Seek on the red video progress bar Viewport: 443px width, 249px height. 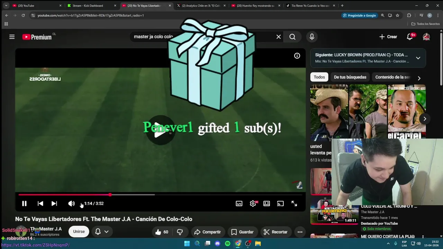[x=160, y=195]
